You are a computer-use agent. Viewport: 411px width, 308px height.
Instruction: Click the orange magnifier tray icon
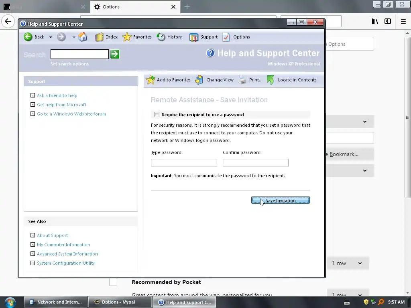381,302
